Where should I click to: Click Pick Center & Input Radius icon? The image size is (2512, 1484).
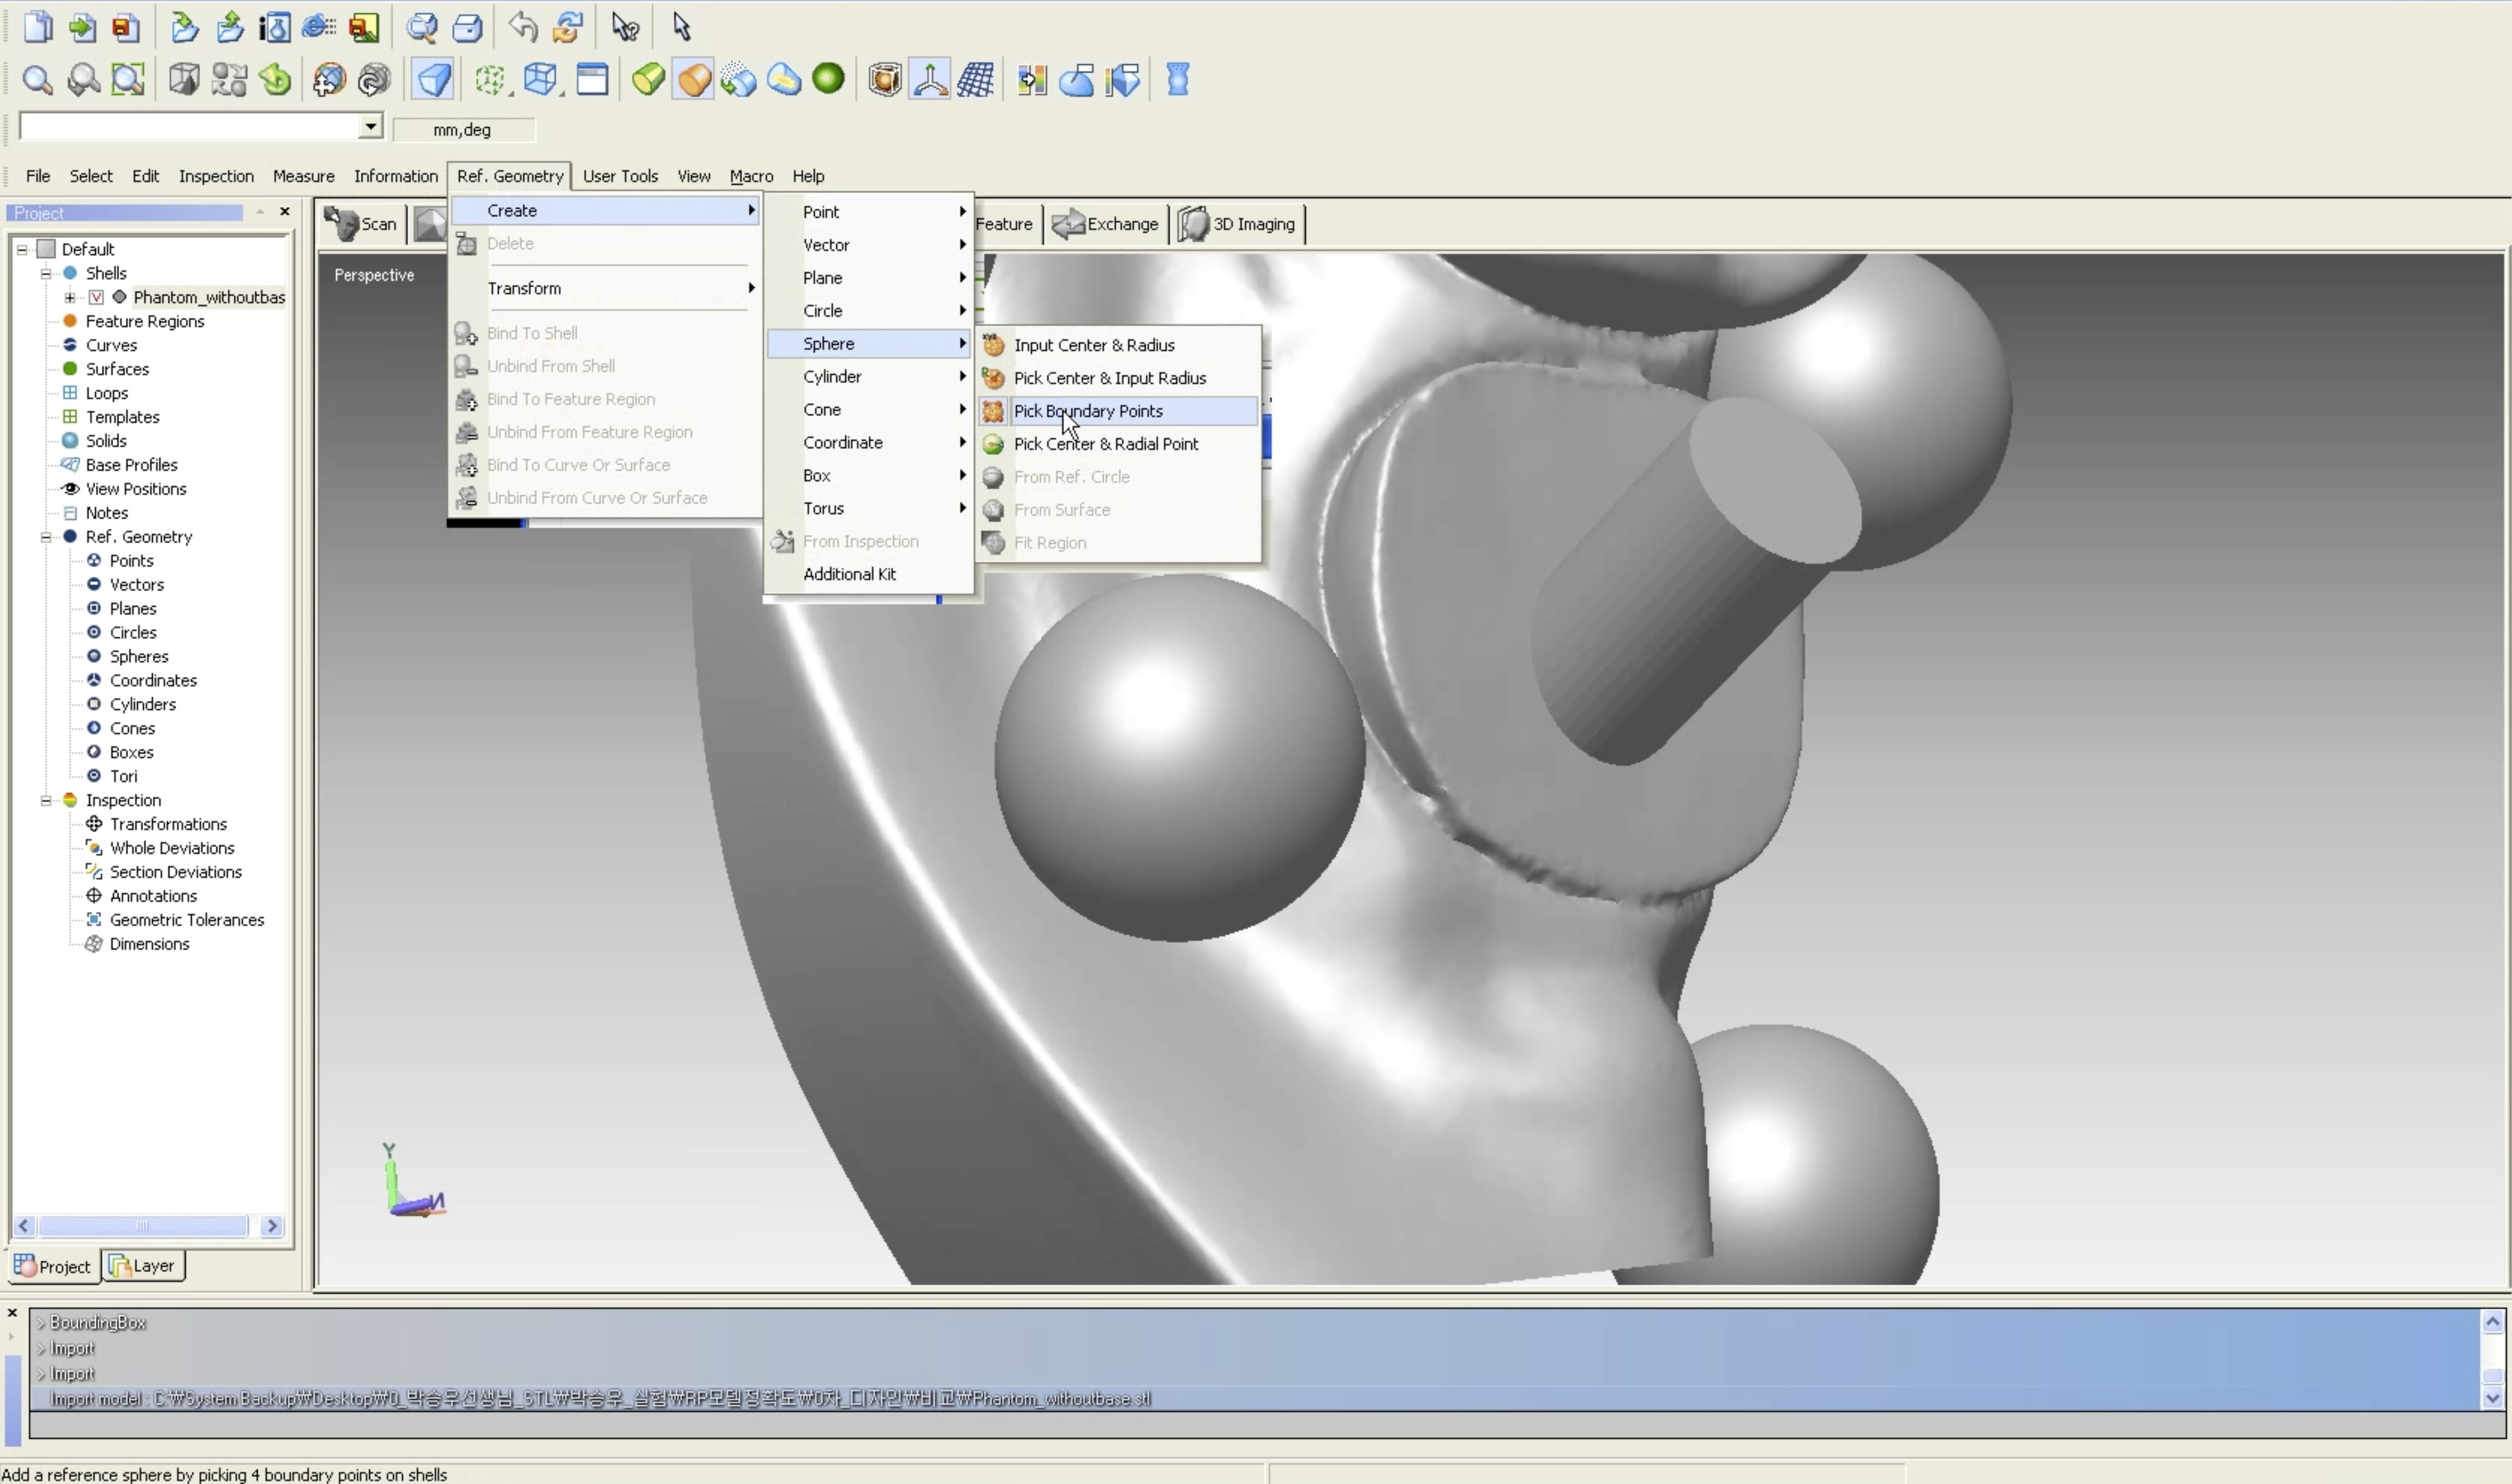pos(993,378)
